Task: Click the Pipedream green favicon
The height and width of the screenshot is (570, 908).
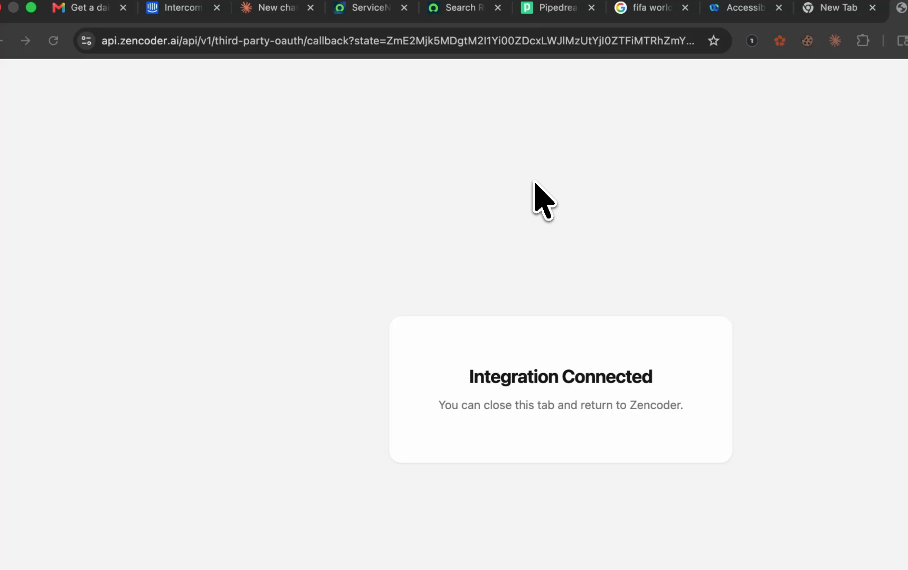Action: (x=527, y=8)
